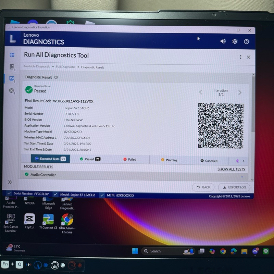274x274 pixels.
Task: Go to previous iteration arrow
Action: pos(201,92)
